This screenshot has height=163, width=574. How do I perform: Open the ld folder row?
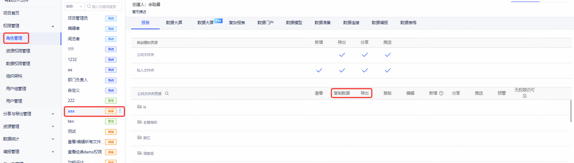pyautogui.click(x=350, y=107)
